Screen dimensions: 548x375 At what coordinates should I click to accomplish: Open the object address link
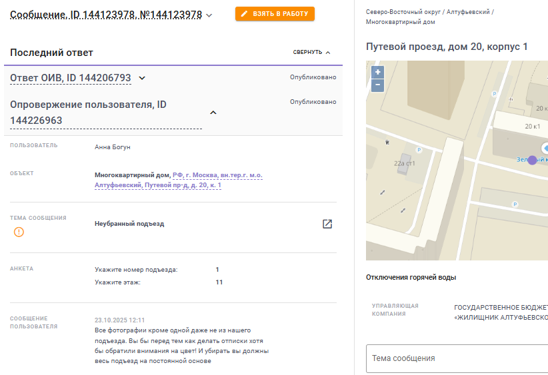178,181
